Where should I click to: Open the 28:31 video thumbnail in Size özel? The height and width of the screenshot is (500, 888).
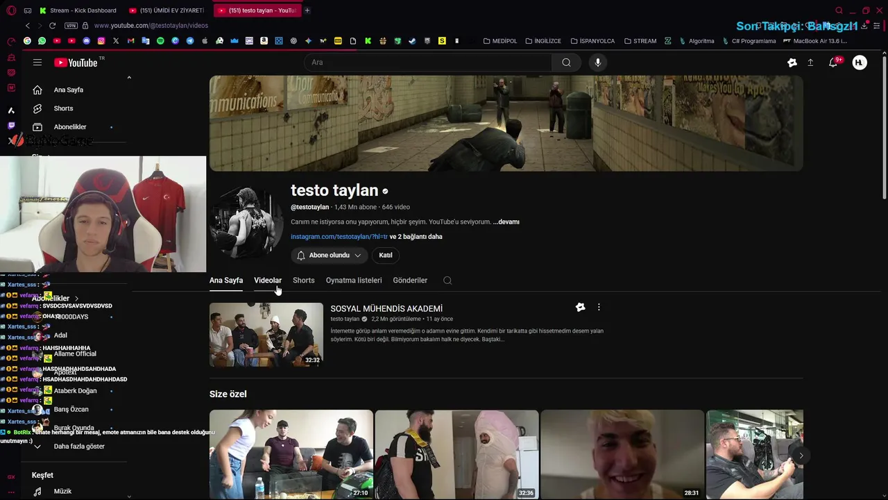click(x=622, y=454)
